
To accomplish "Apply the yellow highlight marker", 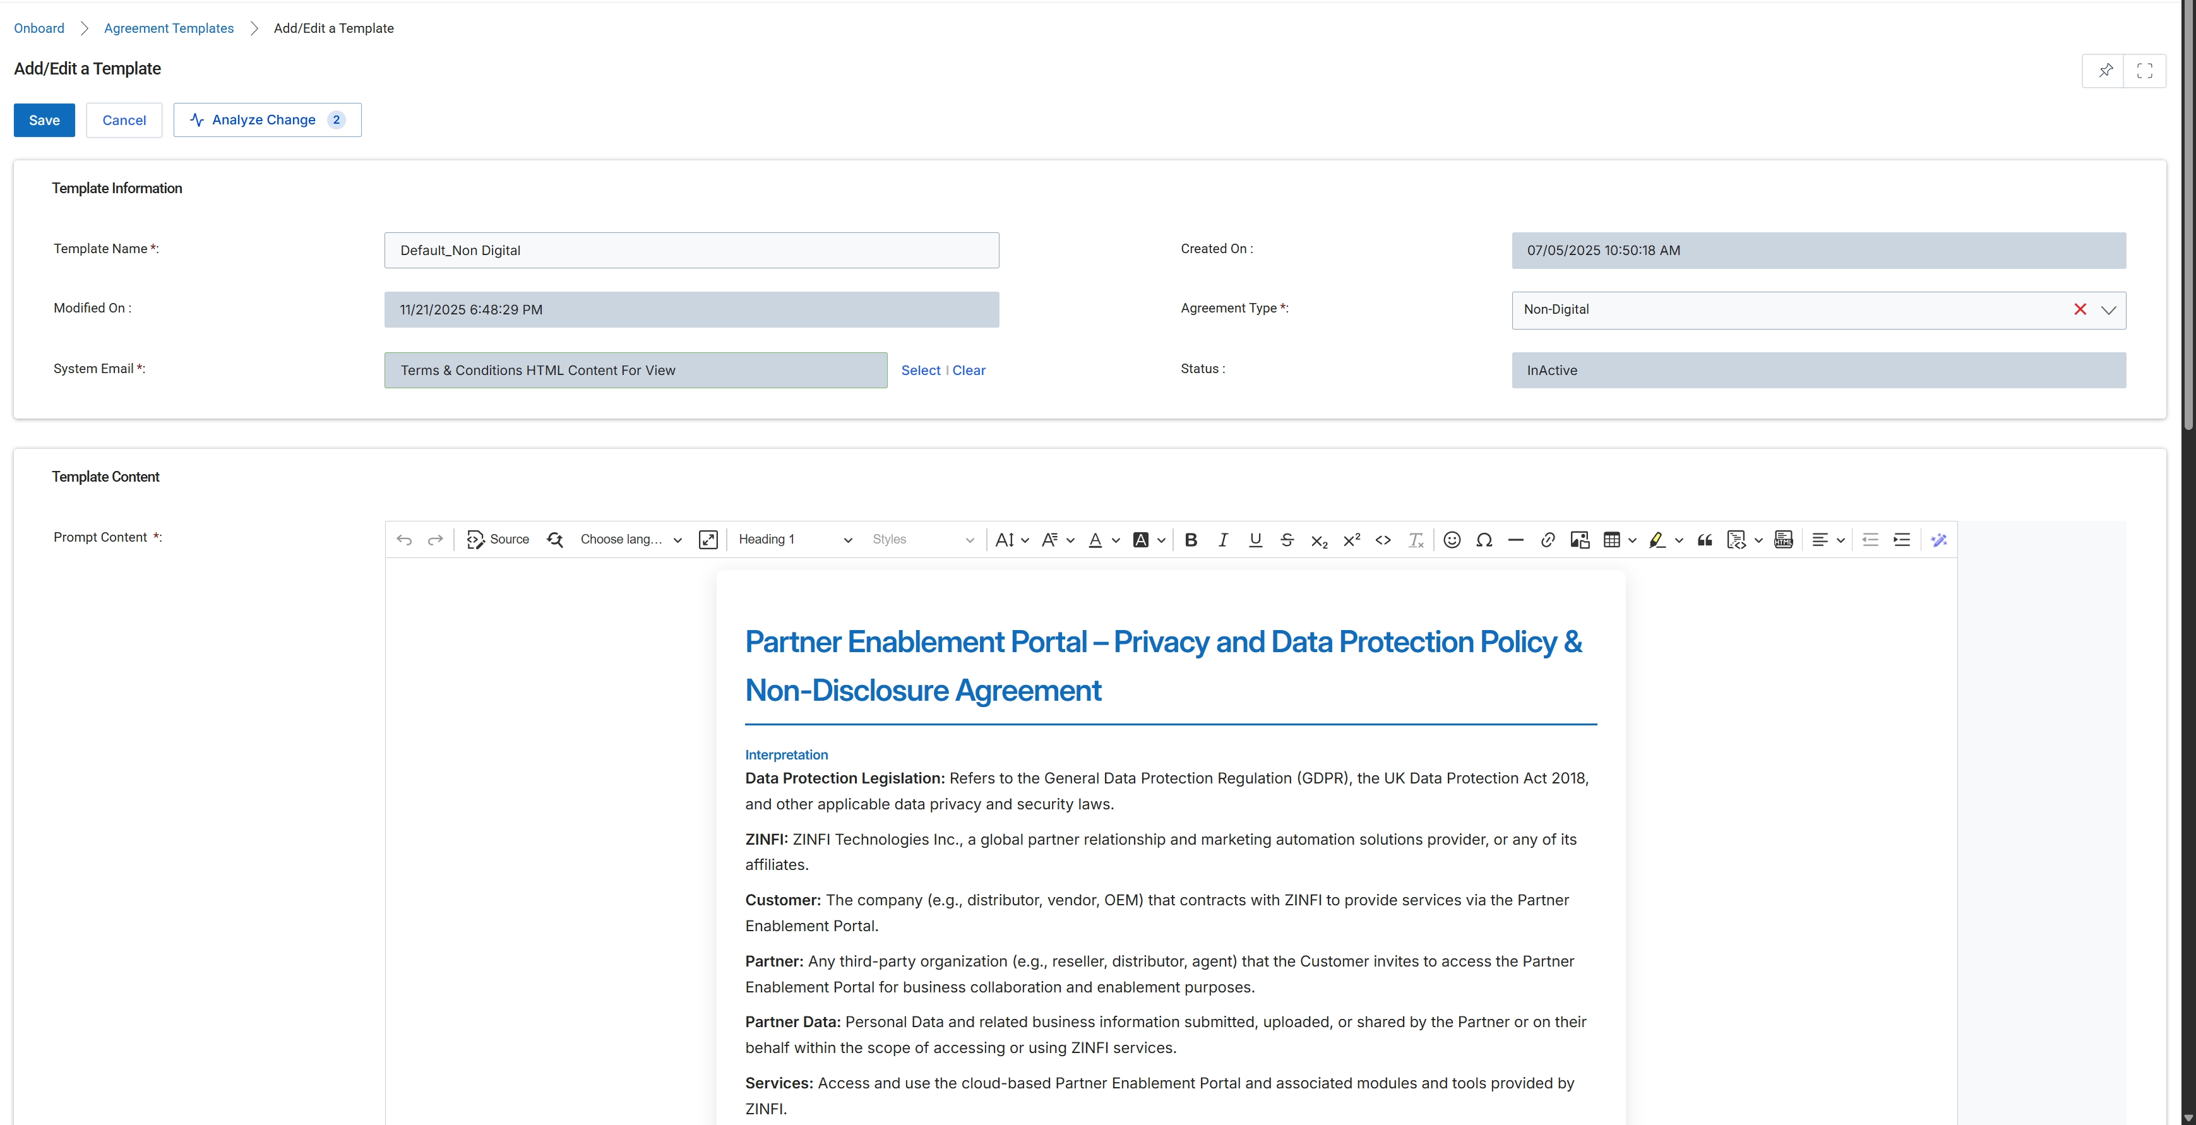I will (x=1656, y=540).
